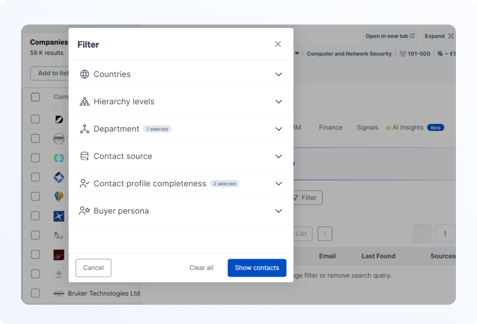Tick the checkbox beside Bruker Technologies Ltd
Image resolution: width=477 pixels, height=324 pixels.
coord(35,293)
